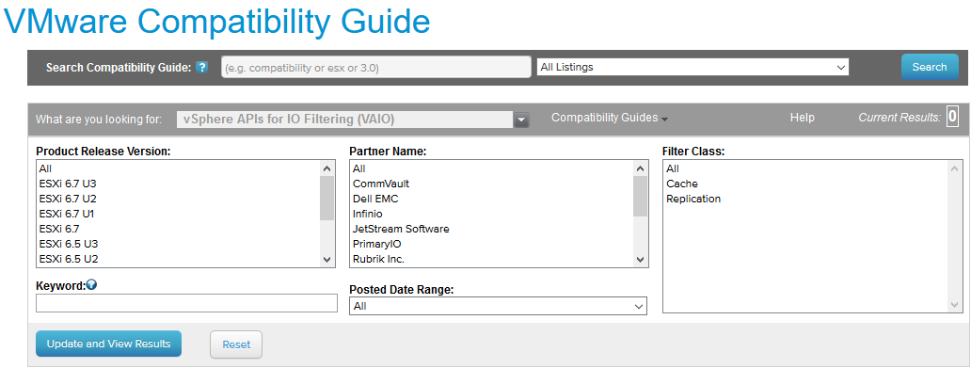
Task: Open the All Listings dropdown
Action: pos(692,67)
